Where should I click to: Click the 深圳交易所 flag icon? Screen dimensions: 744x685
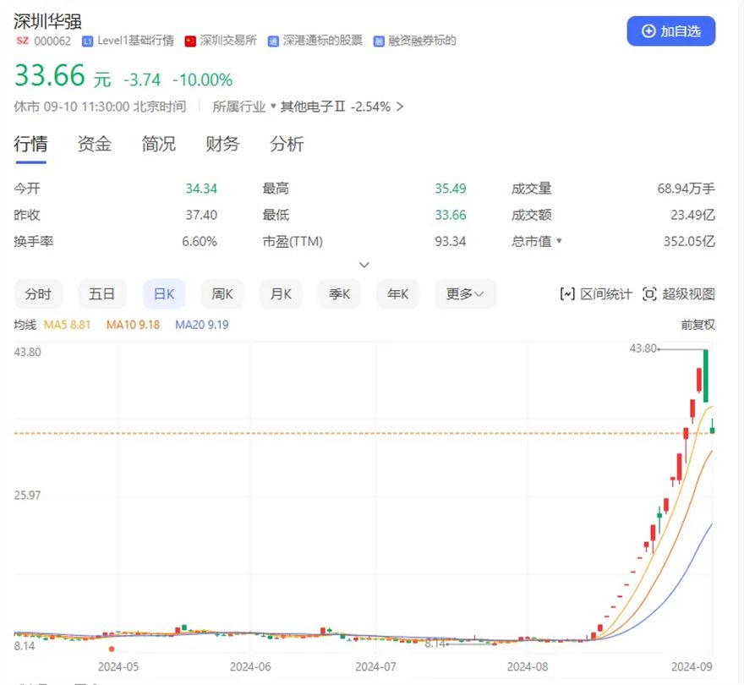190,41
